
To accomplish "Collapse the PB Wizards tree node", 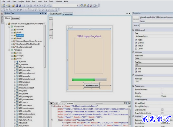I will point(9,50).
